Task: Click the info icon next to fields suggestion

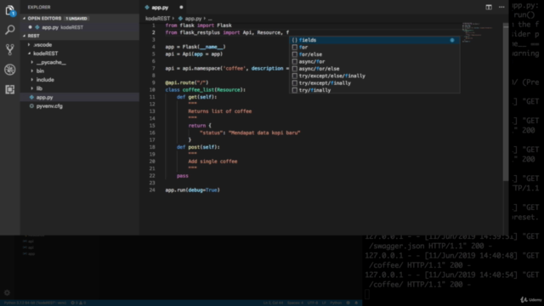Action: [452, 40]
